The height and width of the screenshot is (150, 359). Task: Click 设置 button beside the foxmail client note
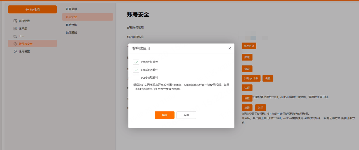247,98
